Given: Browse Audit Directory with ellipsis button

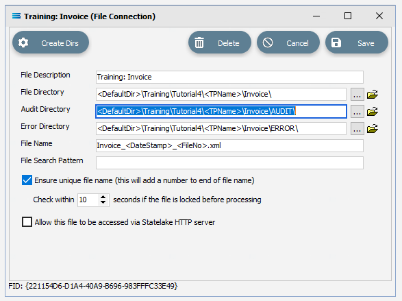Looking at the screenshot, I should 357,111.
